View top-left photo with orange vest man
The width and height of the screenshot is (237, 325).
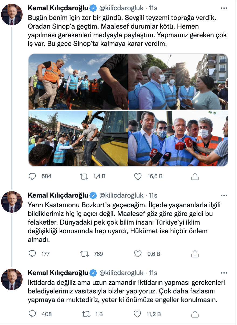pyautogui.click(x=78, y=82)
